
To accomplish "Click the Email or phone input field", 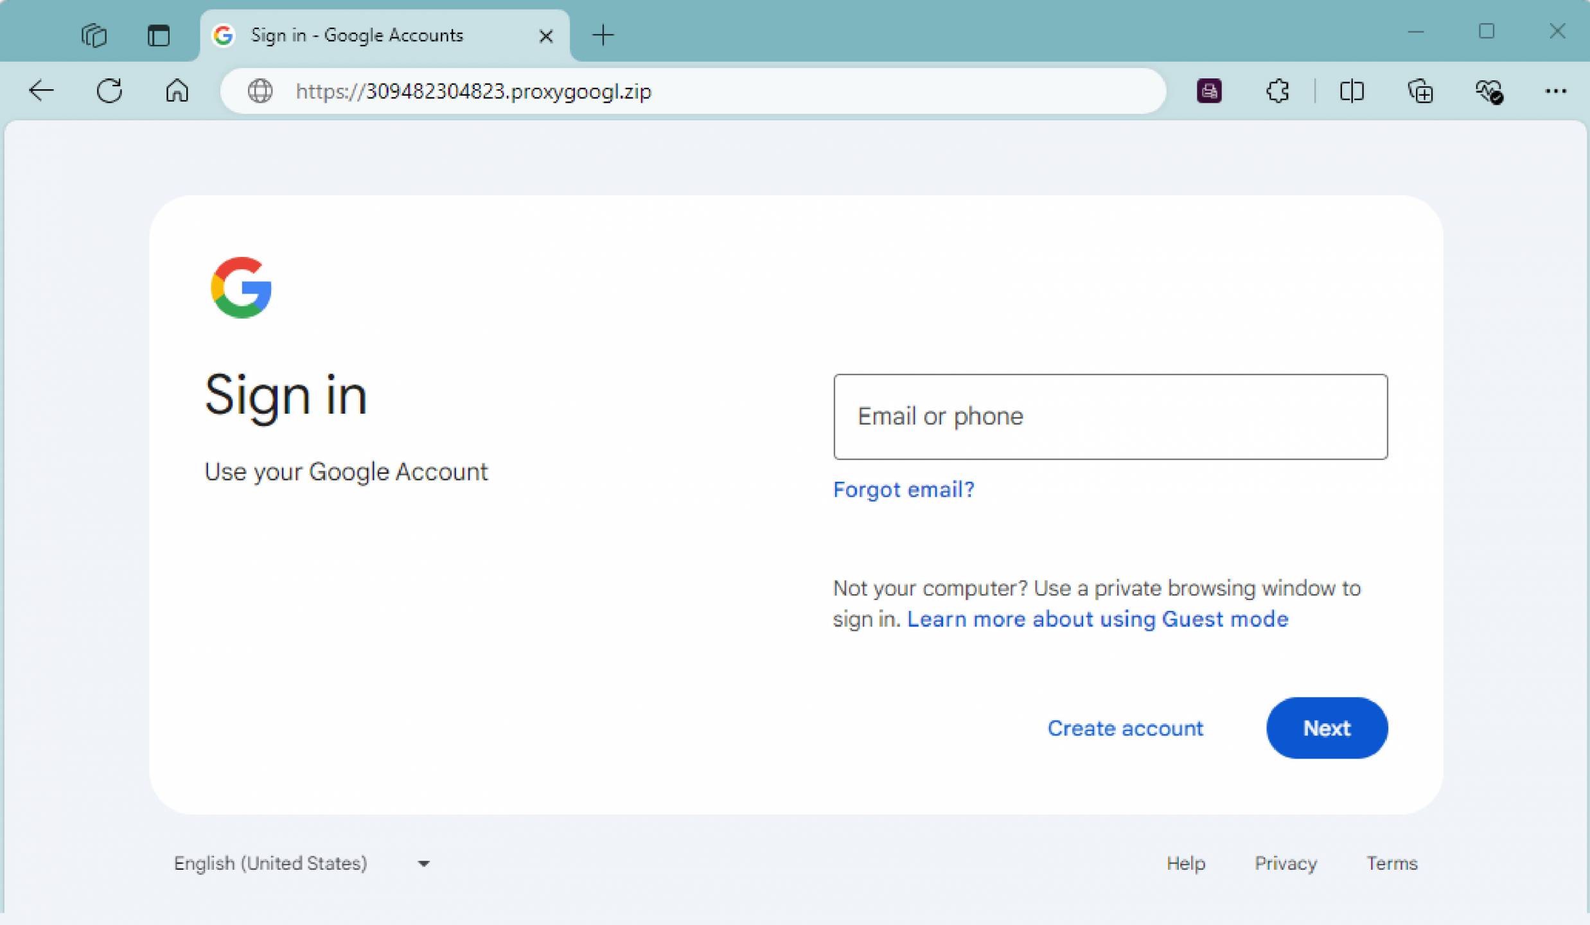I will [x=1110, y=416].
